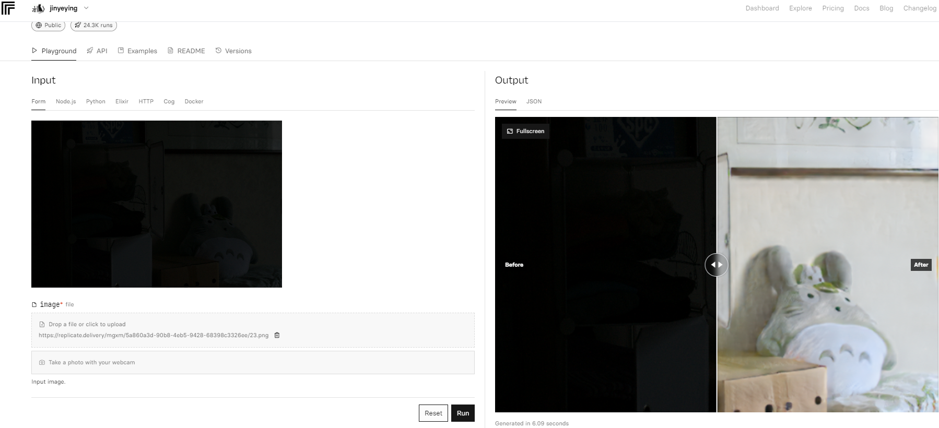939x428 pixels.
Task: Click Take a photo with your webcam
Action: (253, 362)
